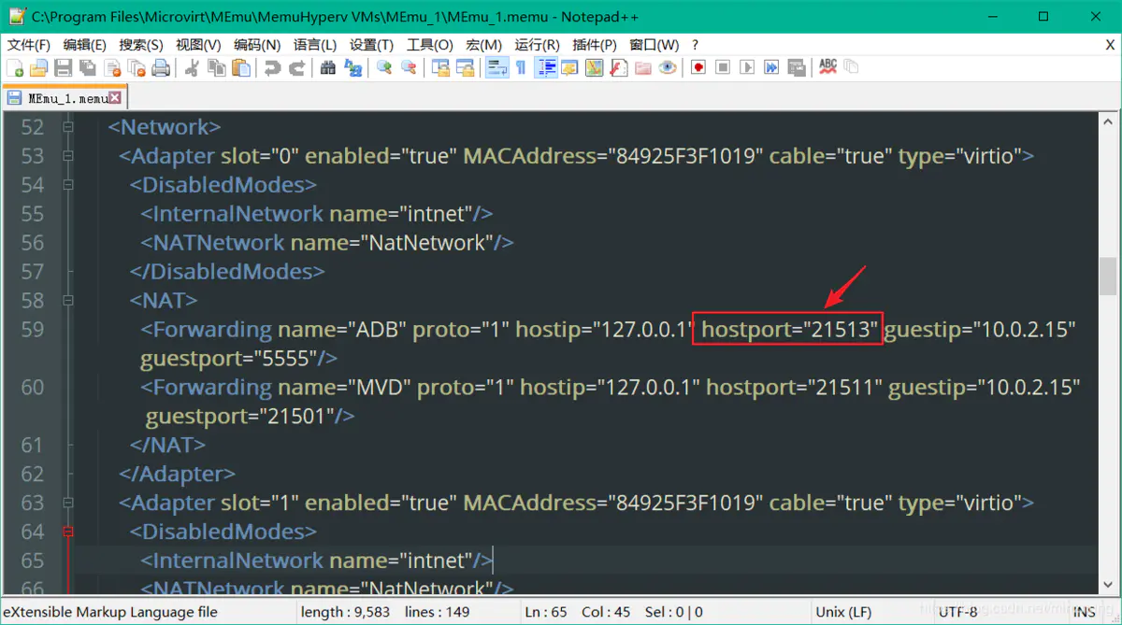Click the ABC spell check icon
The width and height of the screenshot is (1122, 625).
click(827, 67)
